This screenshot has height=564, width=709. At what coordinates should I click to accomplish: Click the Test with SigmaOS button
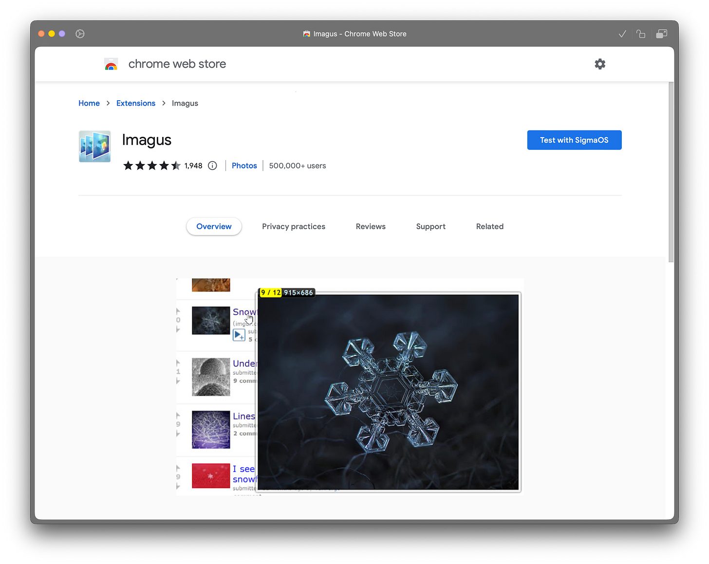[x=574, y=140]
